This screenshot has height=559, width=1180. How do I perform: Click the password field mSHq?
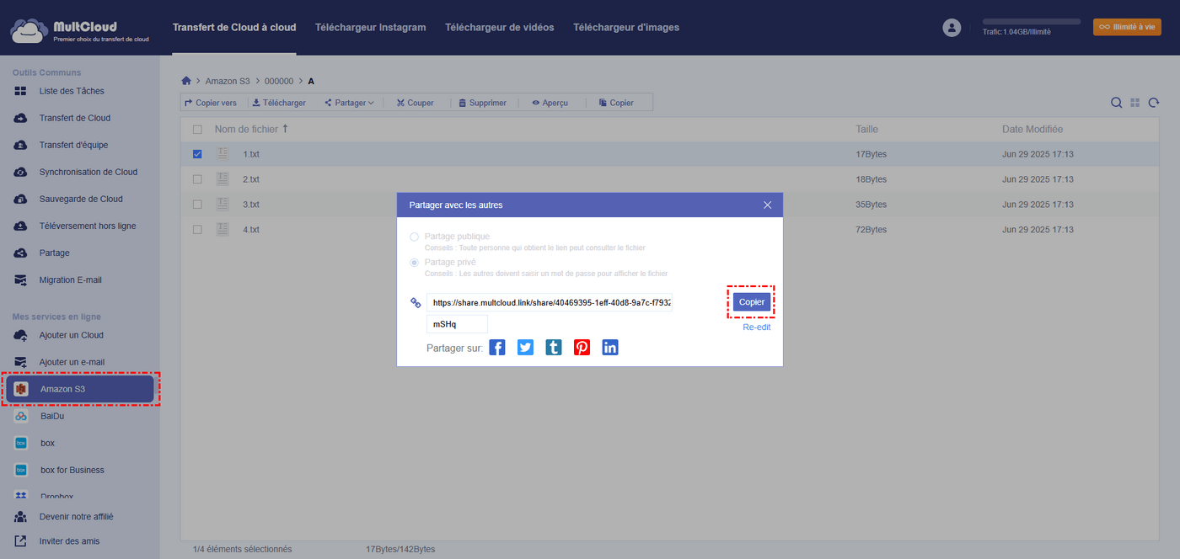457,324
